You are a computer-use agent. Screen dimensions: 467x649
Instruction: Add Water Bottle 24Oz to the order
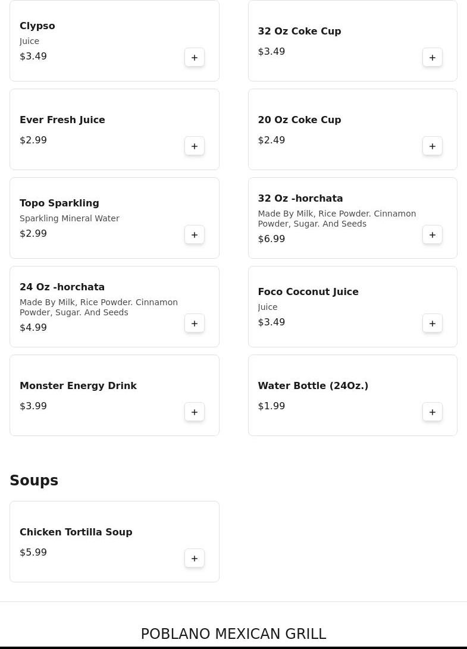432,412
